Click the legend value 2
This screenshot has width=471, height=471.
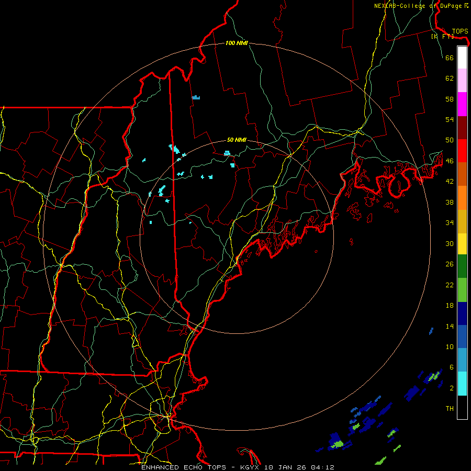coord(451,388)
